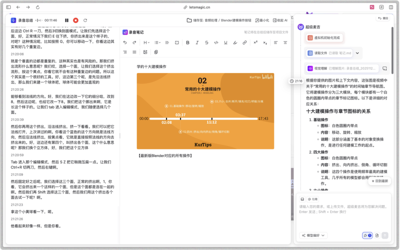Select the highlighter pen icon
Image resolution: width=400 pixels, height=250 pixels.
coord(235,43)
